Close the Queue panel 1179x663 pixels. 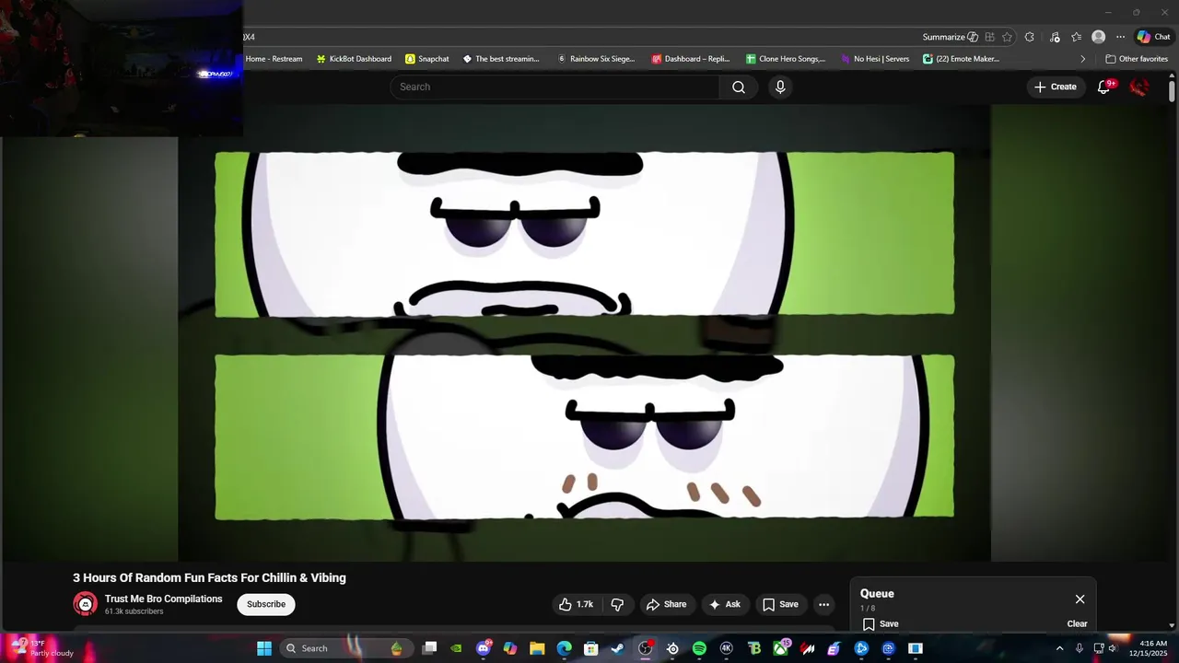click(x=1080, y=599)
